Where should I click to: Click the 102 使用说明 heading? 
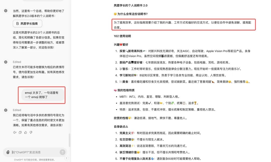point(122,36)
